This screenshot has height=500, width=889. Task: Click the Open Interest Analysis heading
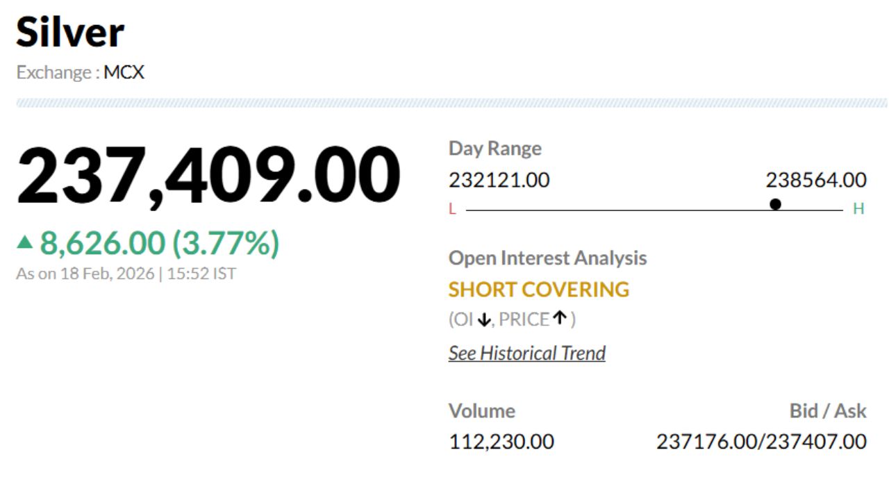[x=547, y=258]
